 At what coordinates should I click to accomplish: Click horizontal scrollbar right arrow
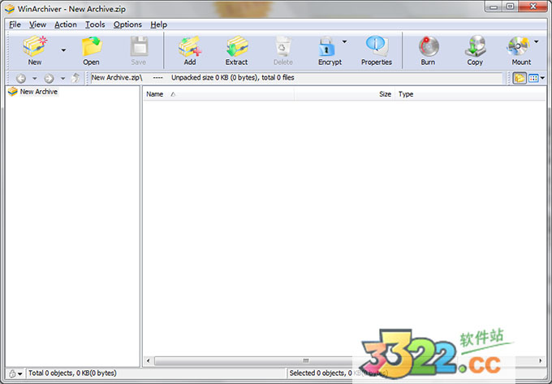pos(540,360)
